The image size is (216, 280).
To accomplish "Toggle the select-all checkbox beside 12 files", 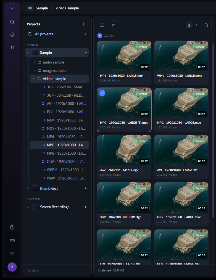I will [100, 36].
